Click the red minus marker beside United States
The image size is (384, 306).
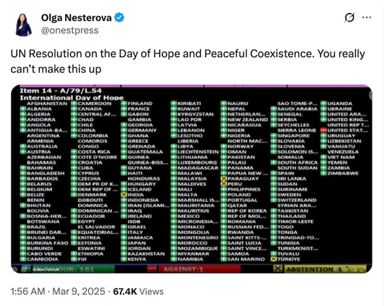pyautogui.click(x=324, y=130)
